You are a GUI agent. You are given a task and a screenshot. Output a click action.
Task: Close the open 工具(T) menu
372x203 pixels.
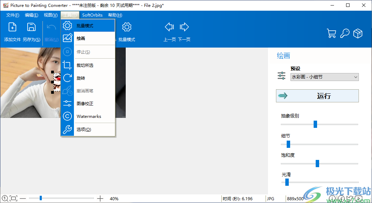point(70,15)
